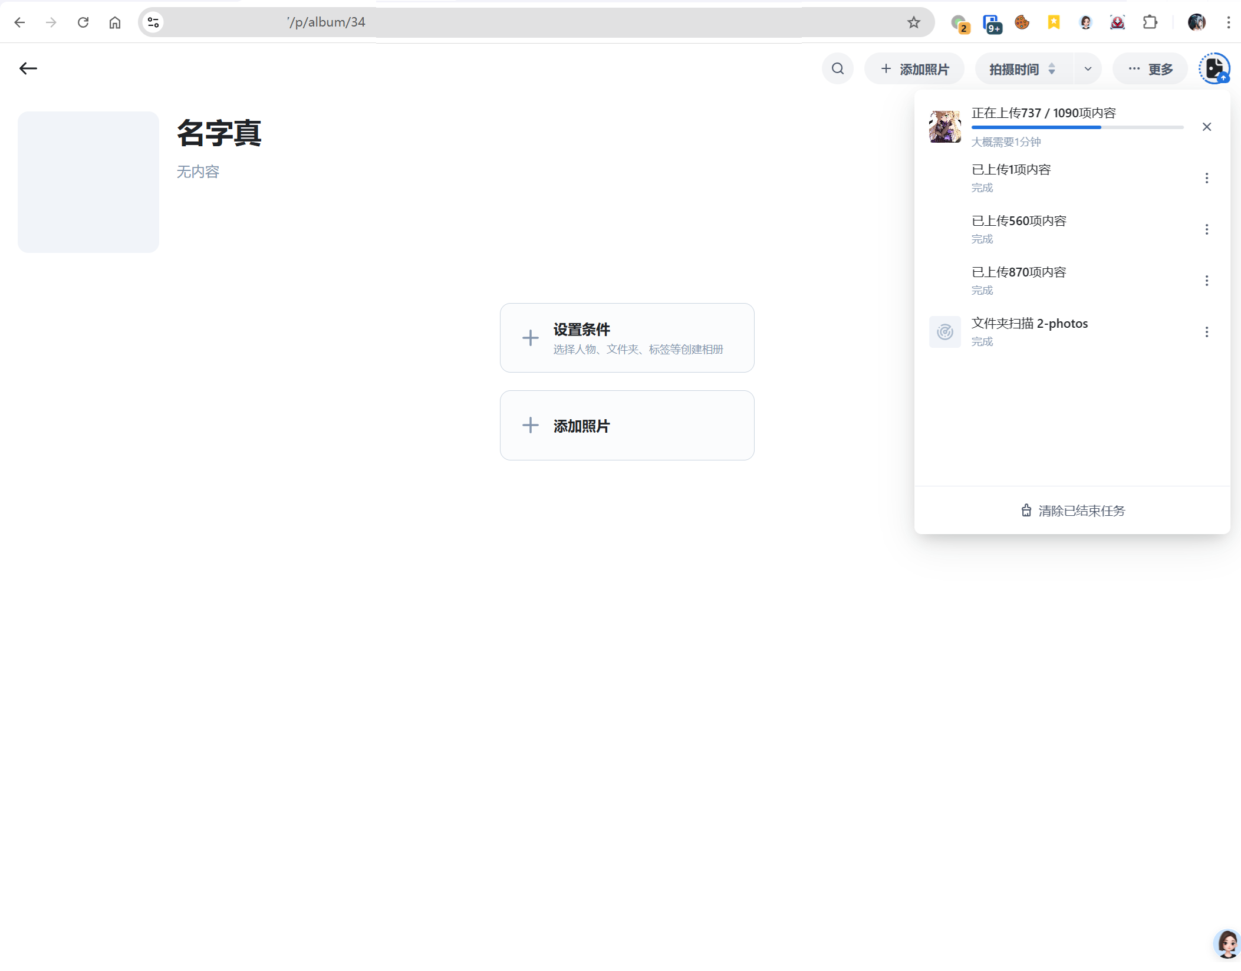Open options for 文件夹扫描 2-photos task

tap(1206, 332)
